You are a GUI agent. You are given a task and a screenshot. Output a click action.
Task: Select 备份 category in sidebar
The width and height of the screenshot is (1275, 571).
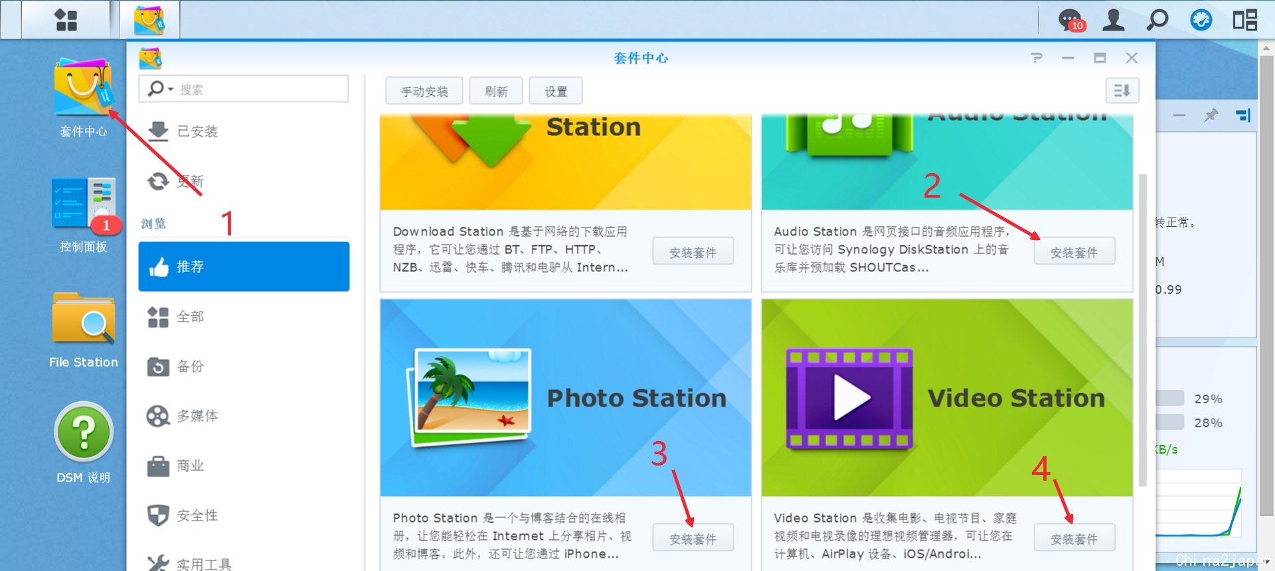[244, 366]
